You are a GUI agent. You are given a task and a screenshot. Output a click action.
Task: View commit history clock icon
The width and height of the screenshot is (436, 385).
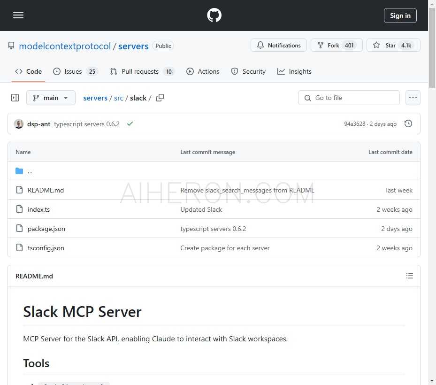(x=408, y=123)
